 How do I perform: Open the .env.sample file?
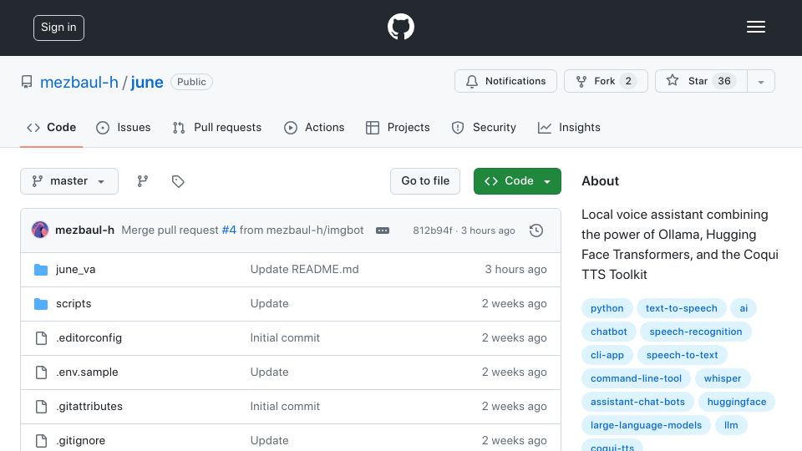(x=87, y=372)
